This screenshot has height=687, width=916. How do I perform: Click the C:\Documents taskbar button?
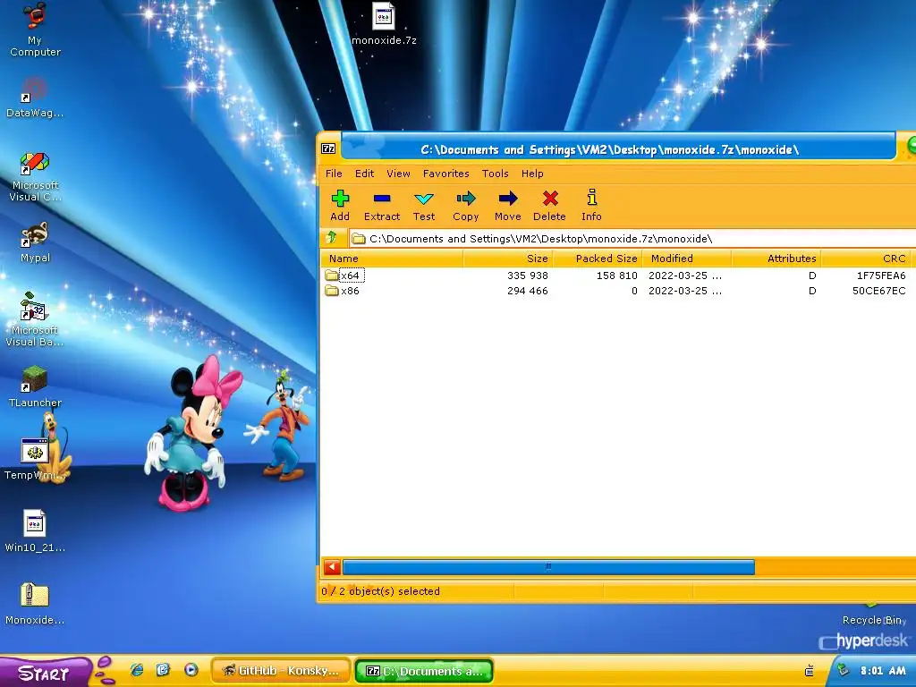pos(424,671)
